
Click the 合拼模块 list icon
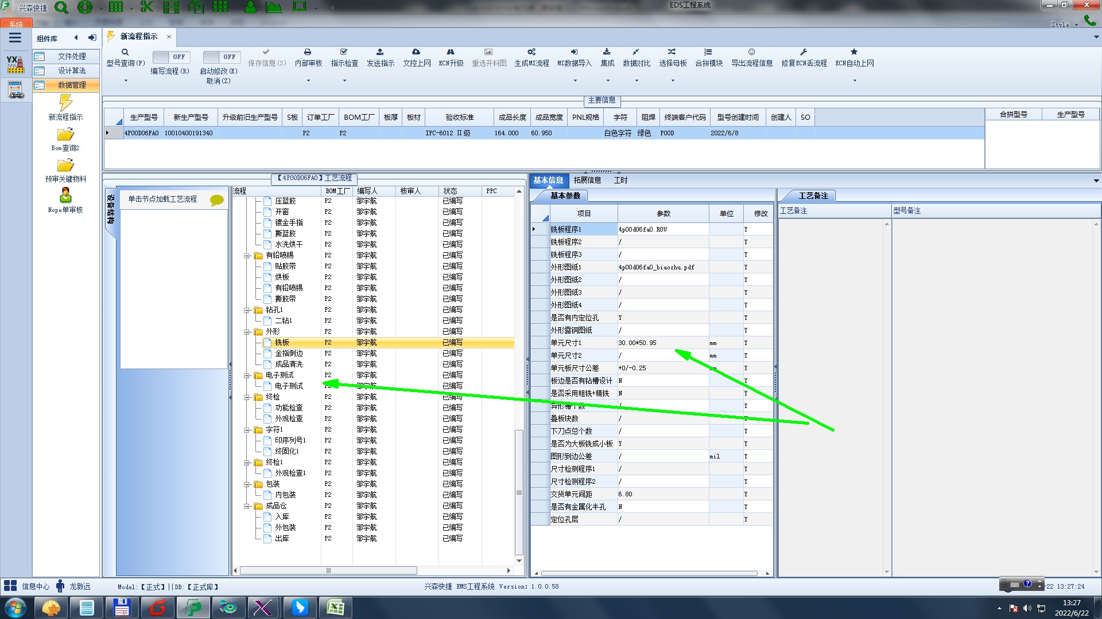click(x=708, y=52)
